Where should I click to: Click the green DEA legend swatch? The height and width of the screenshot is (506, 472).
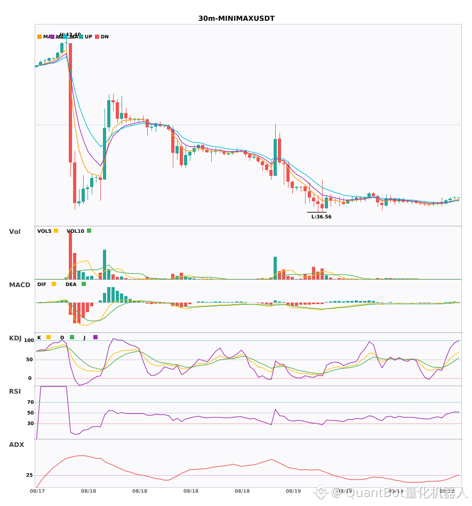(x=84, y=284)
